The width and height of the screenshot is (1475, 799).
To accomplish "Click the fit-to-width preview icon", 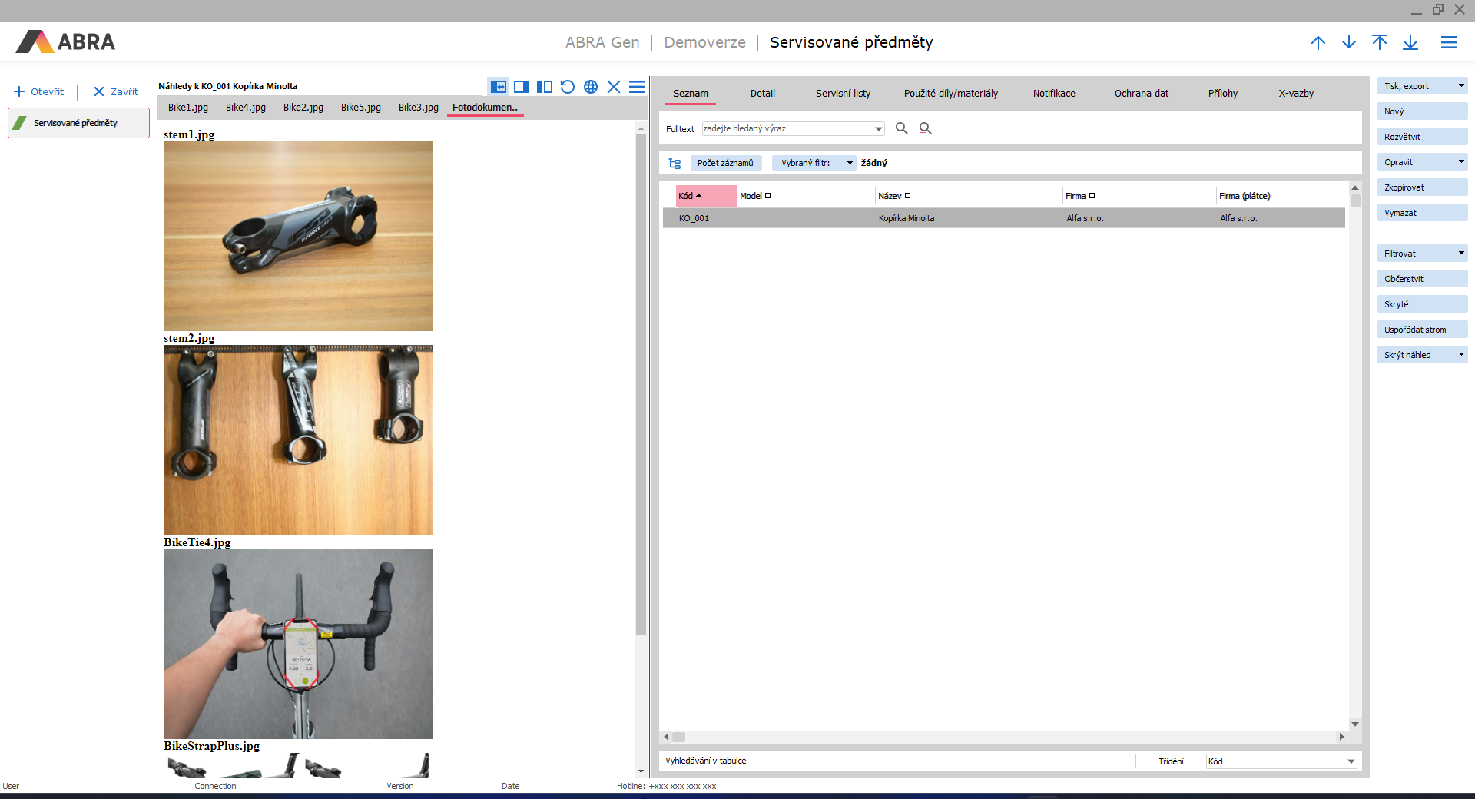I will point(499,87).
